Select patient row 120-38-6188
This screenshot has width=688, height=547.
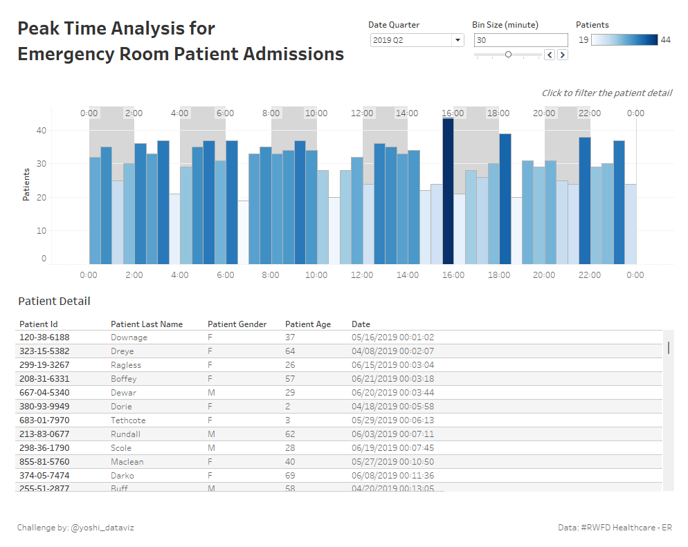pyautogui.click(x=44, y=337)
